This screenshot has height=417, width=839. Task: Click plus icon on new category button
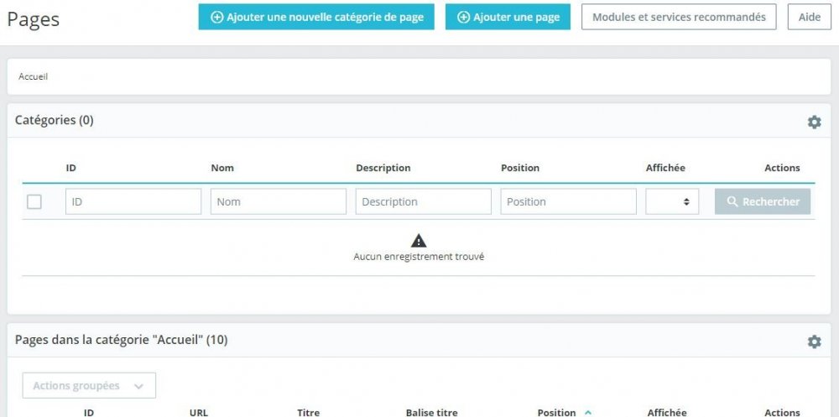(216, 17)
